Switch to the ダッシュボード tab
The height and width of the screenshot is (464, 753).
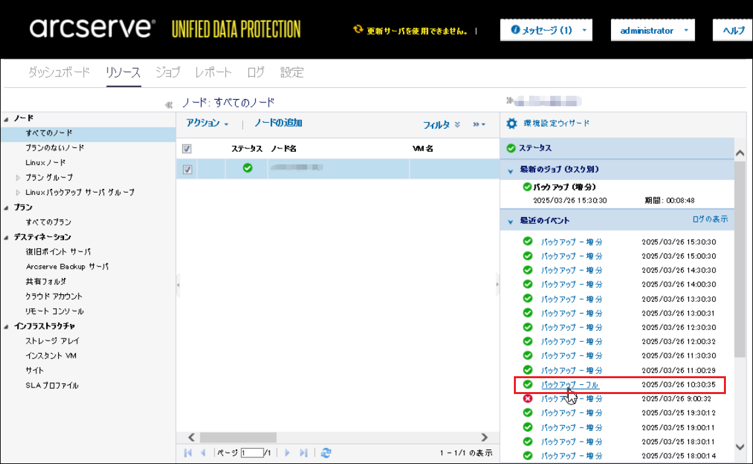point(59,73)
